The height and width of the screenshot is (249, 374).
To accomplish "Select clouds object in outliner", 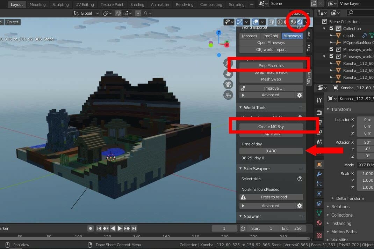I will coord(349,36).
